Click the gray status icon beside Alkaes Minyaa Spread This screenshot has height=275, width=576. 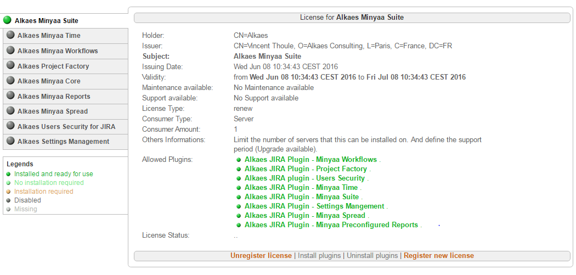10,111
